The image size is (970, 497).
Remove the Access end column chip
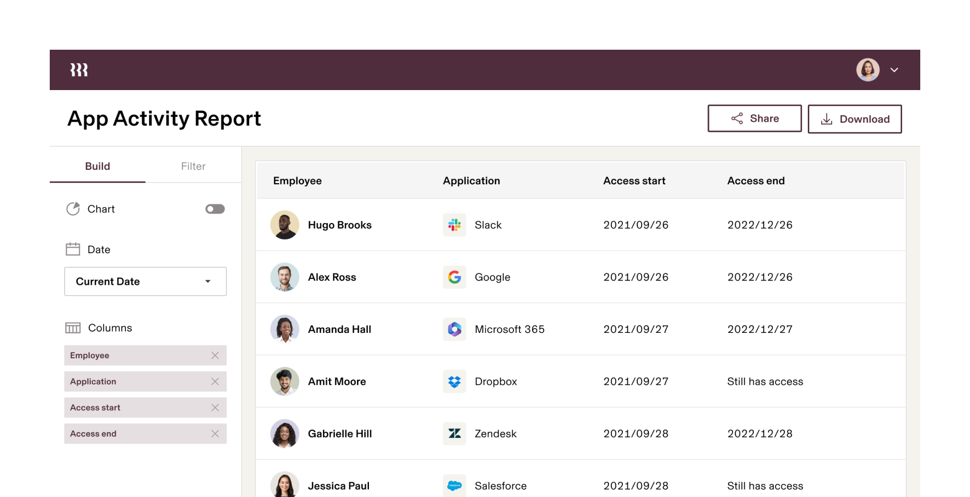tap(215, 434)
